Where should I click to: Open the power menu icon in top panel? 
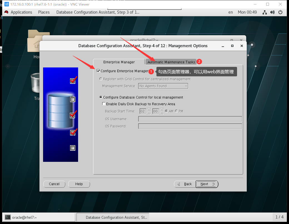pyautogui.click(x=280, y=12)
